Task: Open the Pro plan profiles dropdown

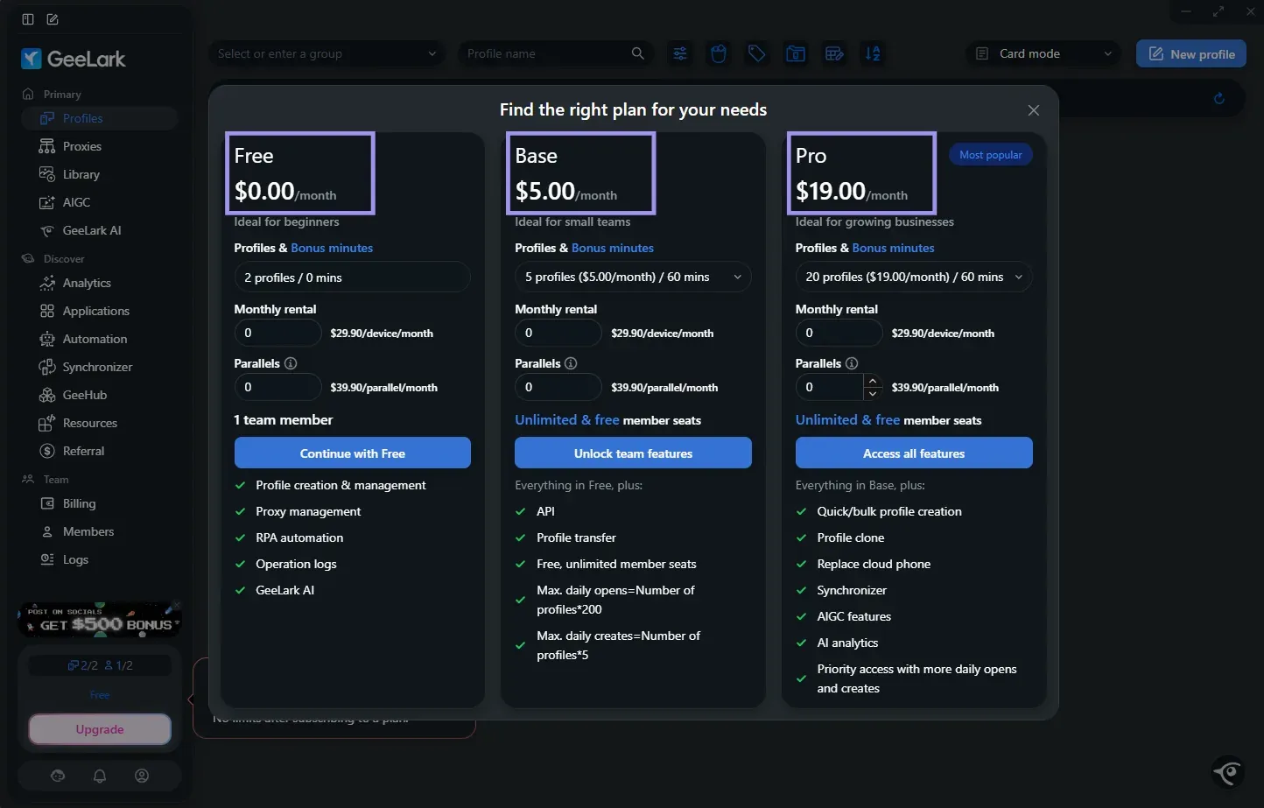Action: pos(914,277)
